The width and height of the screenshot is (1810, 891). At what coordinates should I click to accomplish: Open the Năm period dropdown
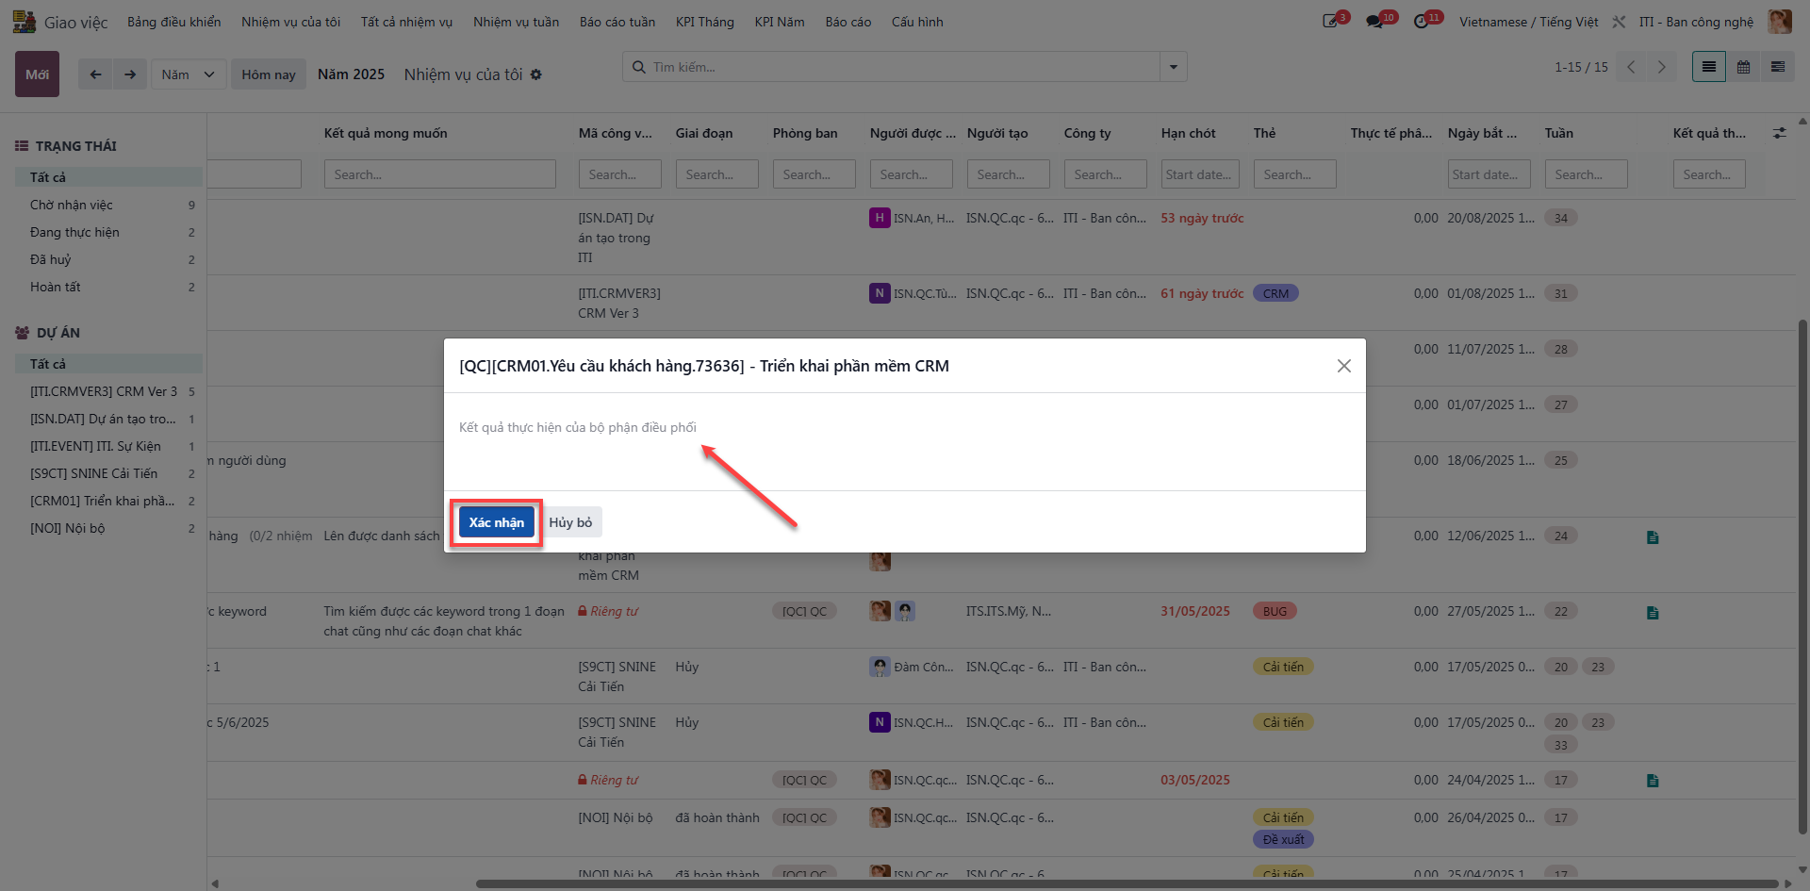coord(189,74)
